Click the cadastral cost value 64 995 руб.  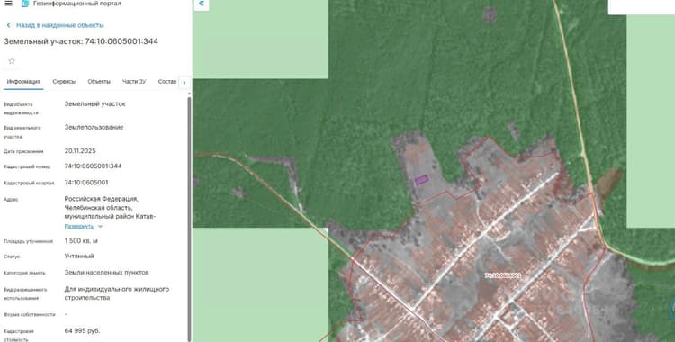point(82,331)
